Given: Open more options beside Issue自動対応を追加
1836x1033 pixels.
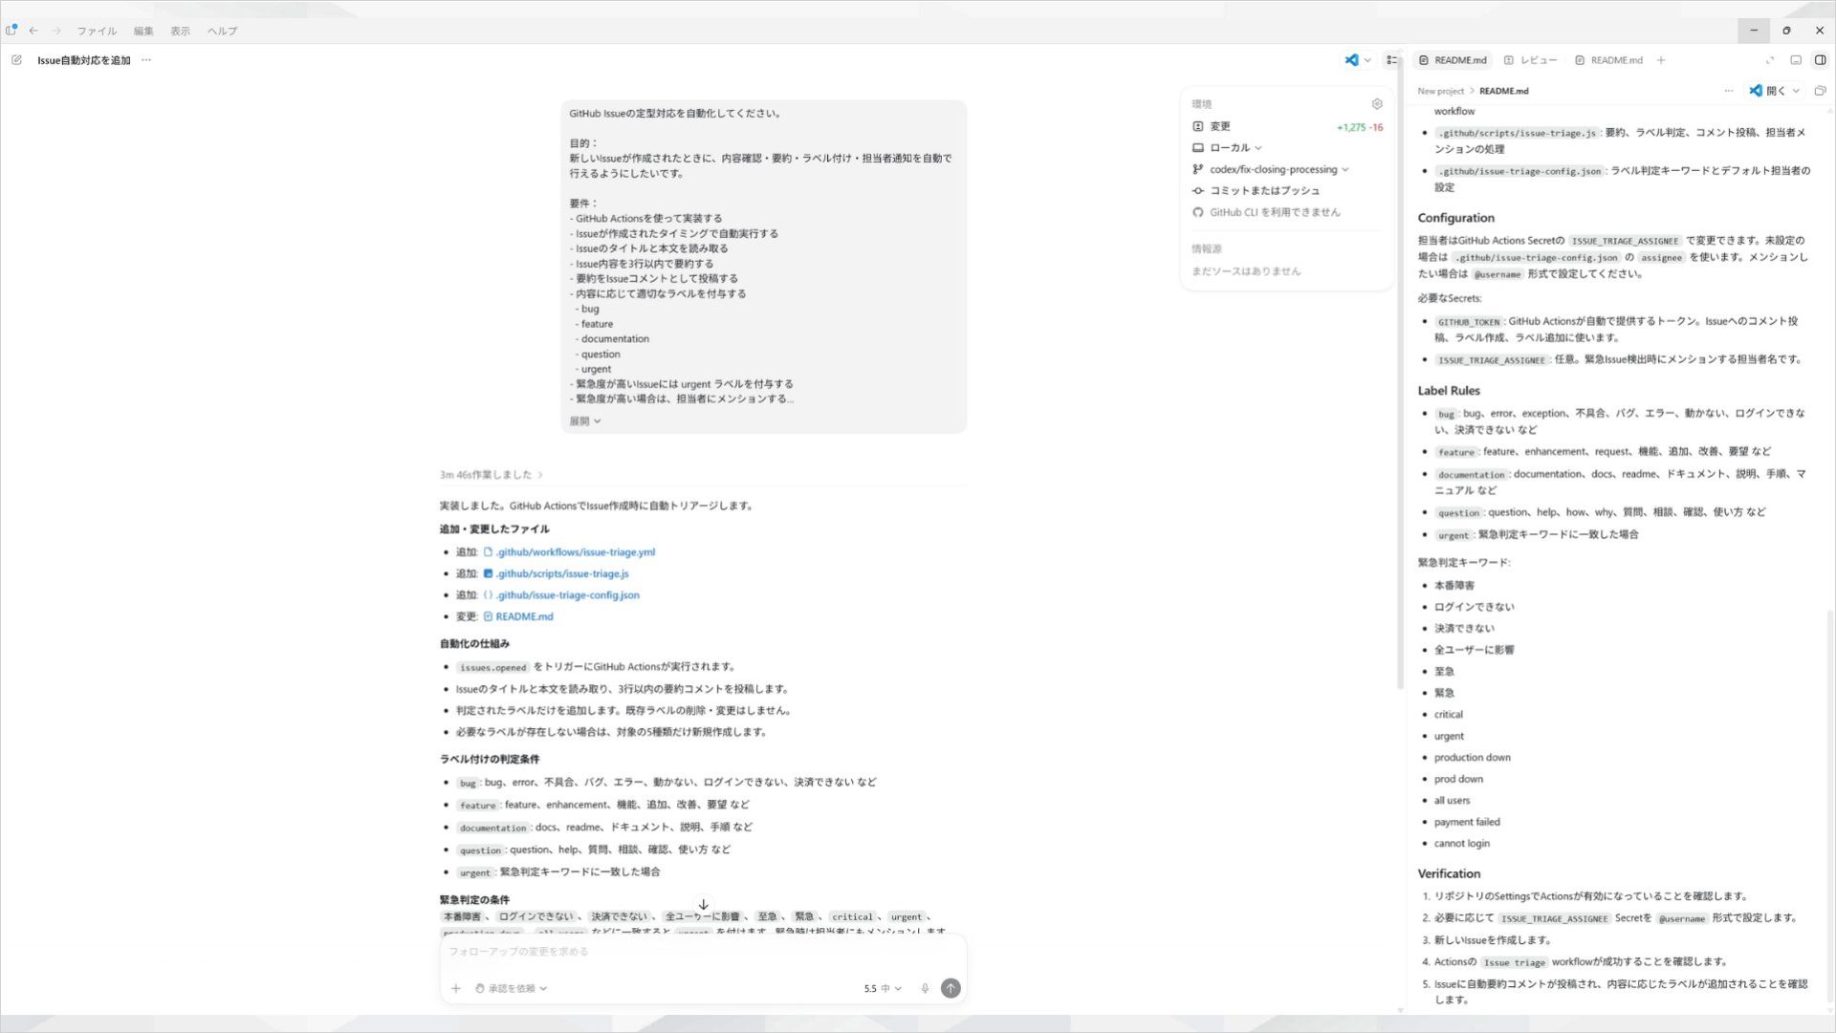Looking at the screenshot, I should pos(146,60).
